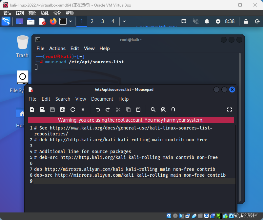Launch Firefox from the Kali panel
The height and width of the screenshot is (220, 263).
point(53,21)
